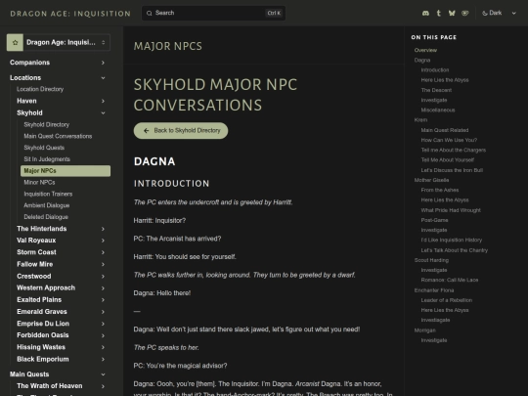Jump to Post-Game outline link
Image resolution: width=528 pixels, height=396 pixels.
(434, 220)
